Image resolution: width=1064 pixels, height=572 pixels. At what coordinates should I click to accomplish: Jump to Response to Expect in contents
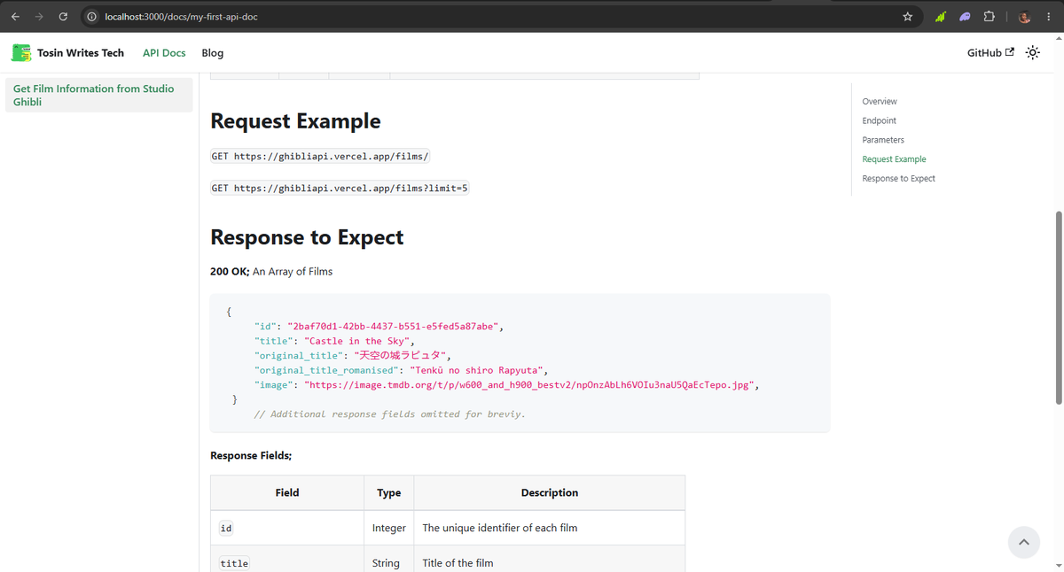[898, 179]
